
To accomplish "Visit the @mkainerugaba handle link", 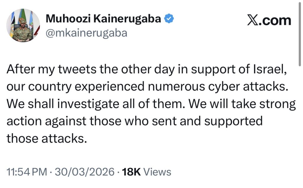I will [87, 33].
